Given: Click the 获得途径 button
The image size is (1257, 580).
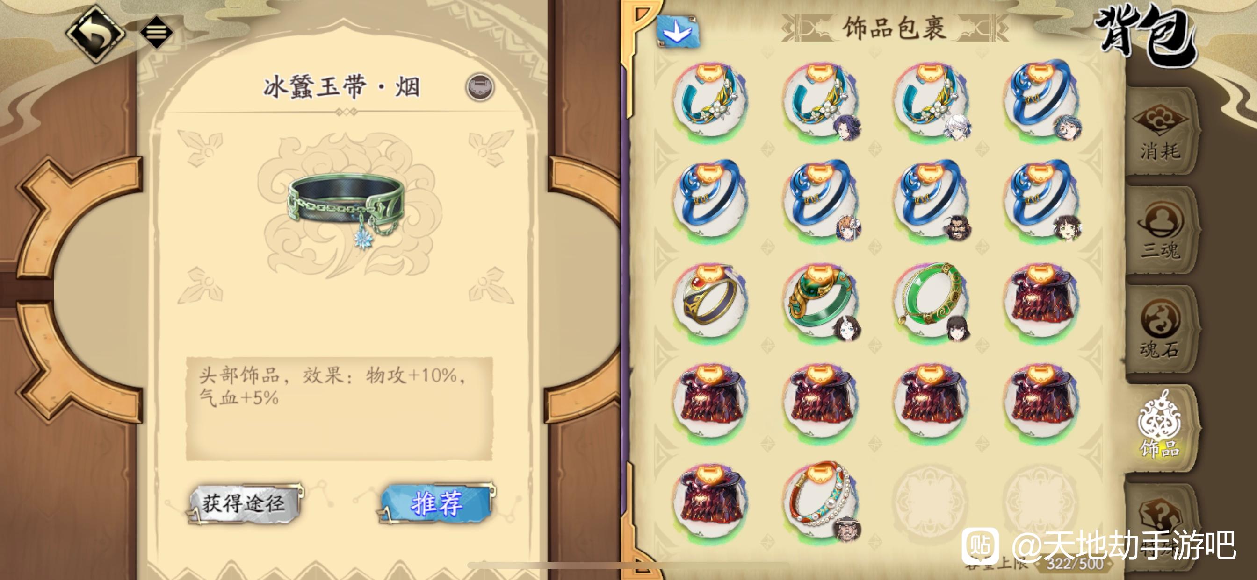Looking at the screenshot, I should tap(244, 504).
